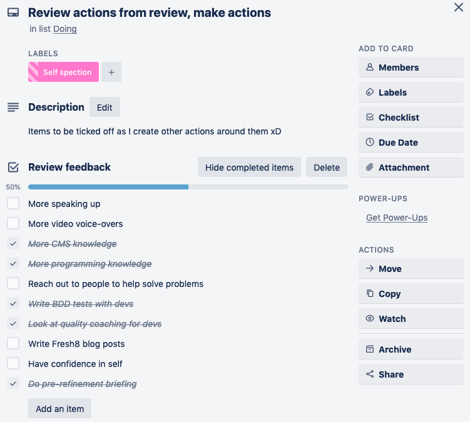Uncheck 'More CMS knowledge' checkbox
Viewport: 470px width, 422px height.
(13, 244)
